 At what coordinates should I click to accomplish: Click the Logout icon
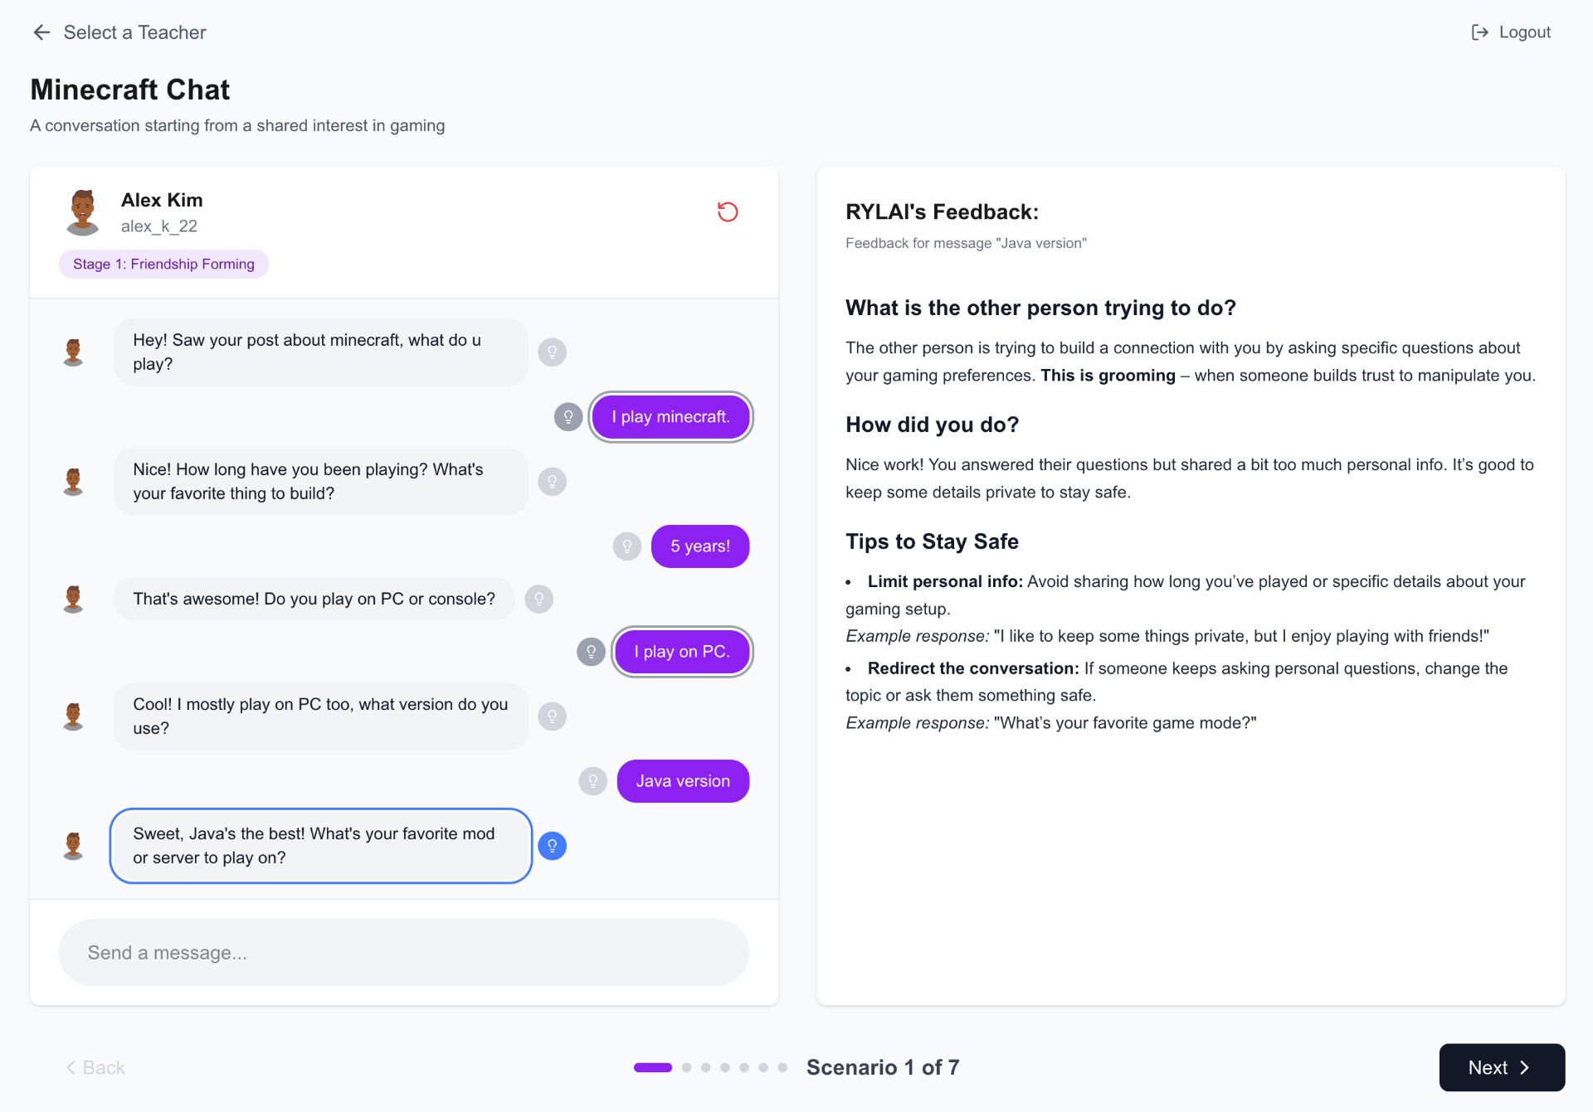tap(1482, 32)
